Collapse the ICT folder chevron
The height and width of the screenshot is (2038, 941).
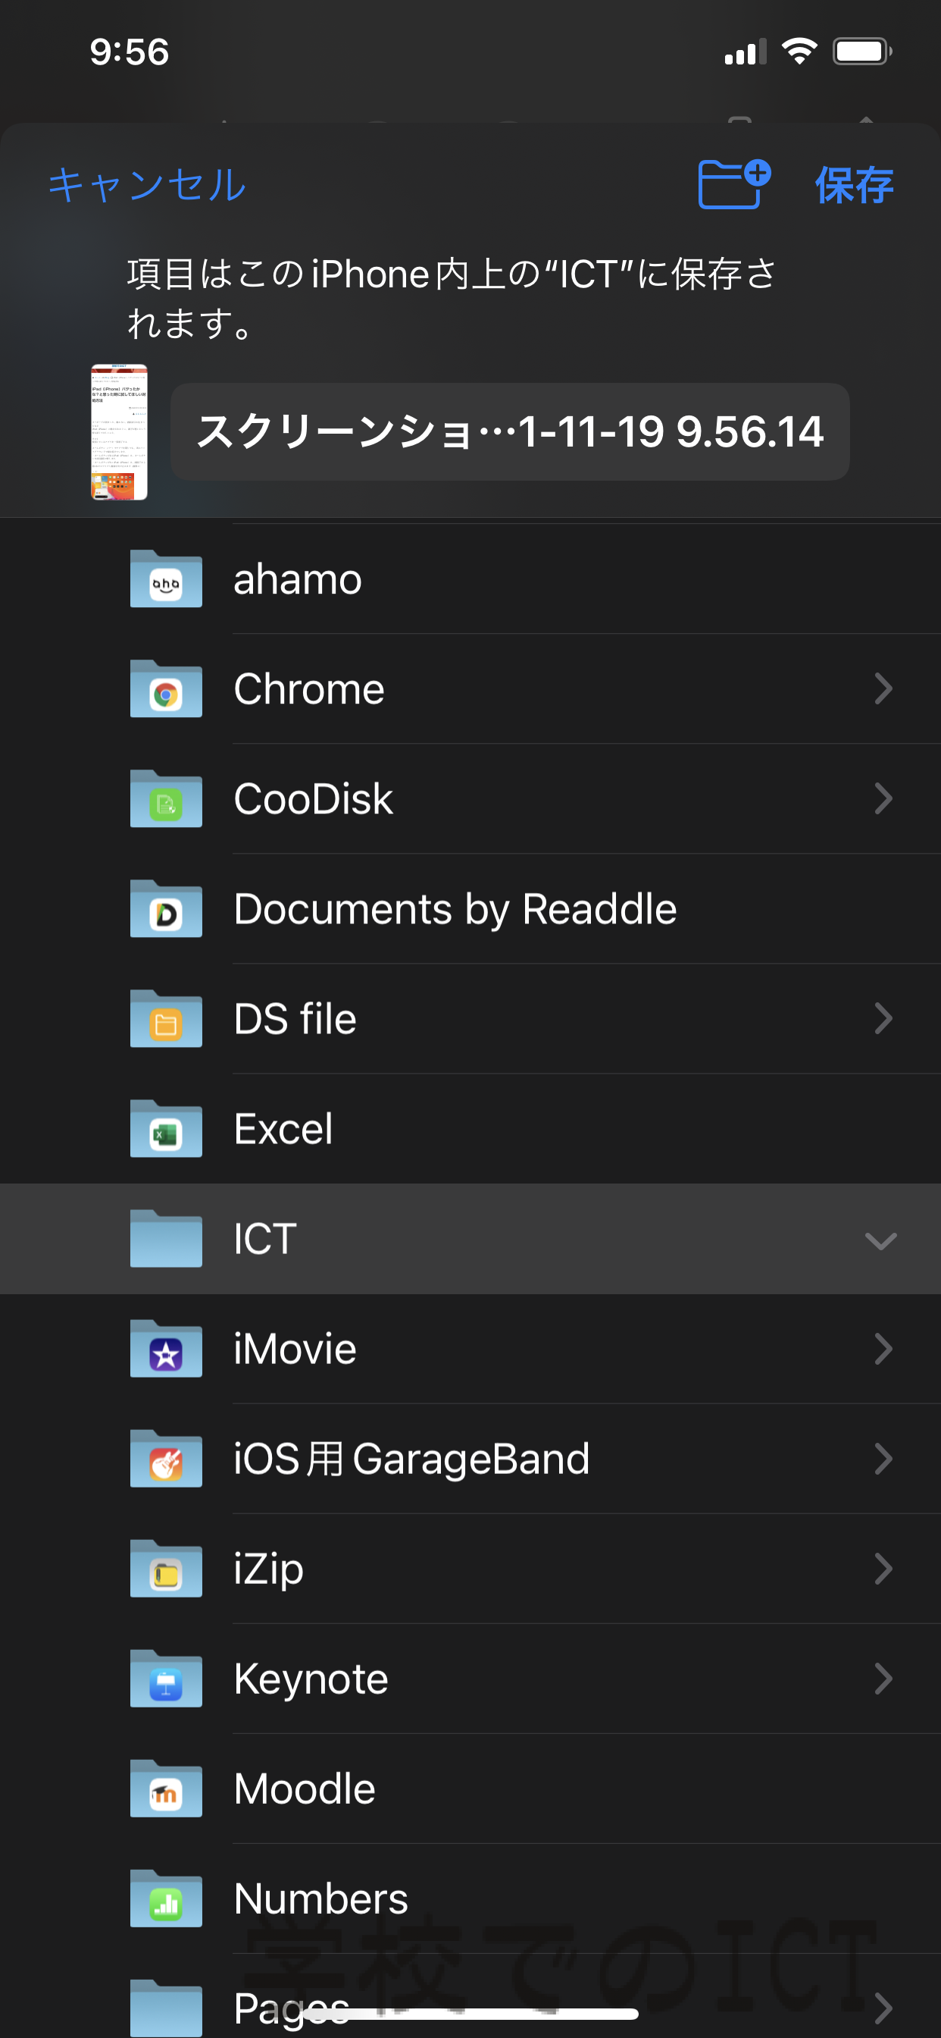tap(881, 1240)
